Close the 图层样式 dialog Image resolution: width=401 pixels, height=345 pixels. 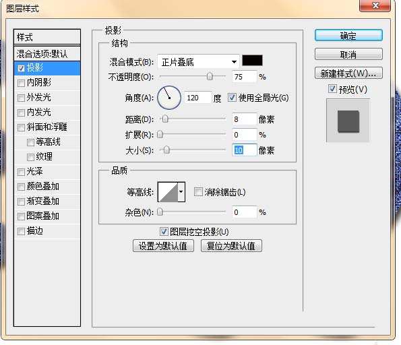(x=375, y=5)
